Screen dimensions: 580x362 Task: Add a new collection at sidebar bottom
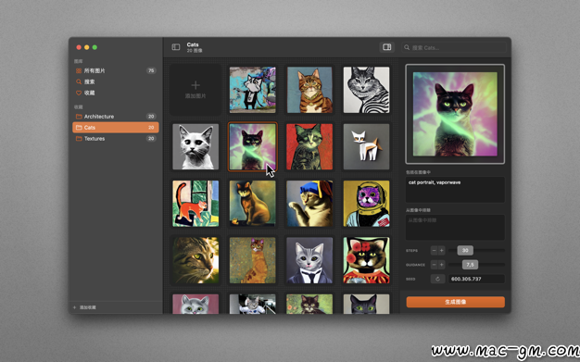(x=84, y=307)
